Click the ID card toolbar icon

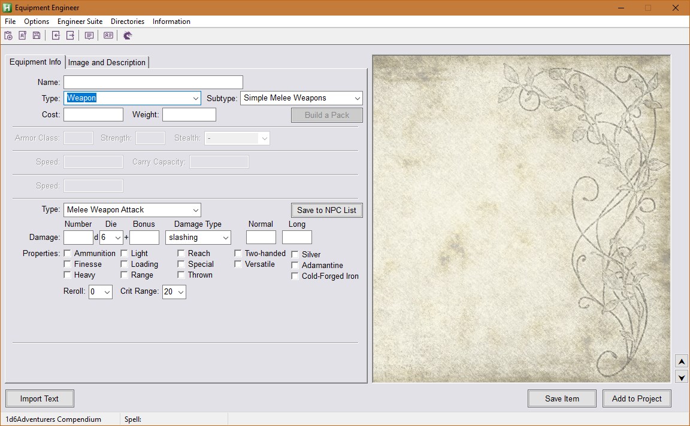[108, 35]
